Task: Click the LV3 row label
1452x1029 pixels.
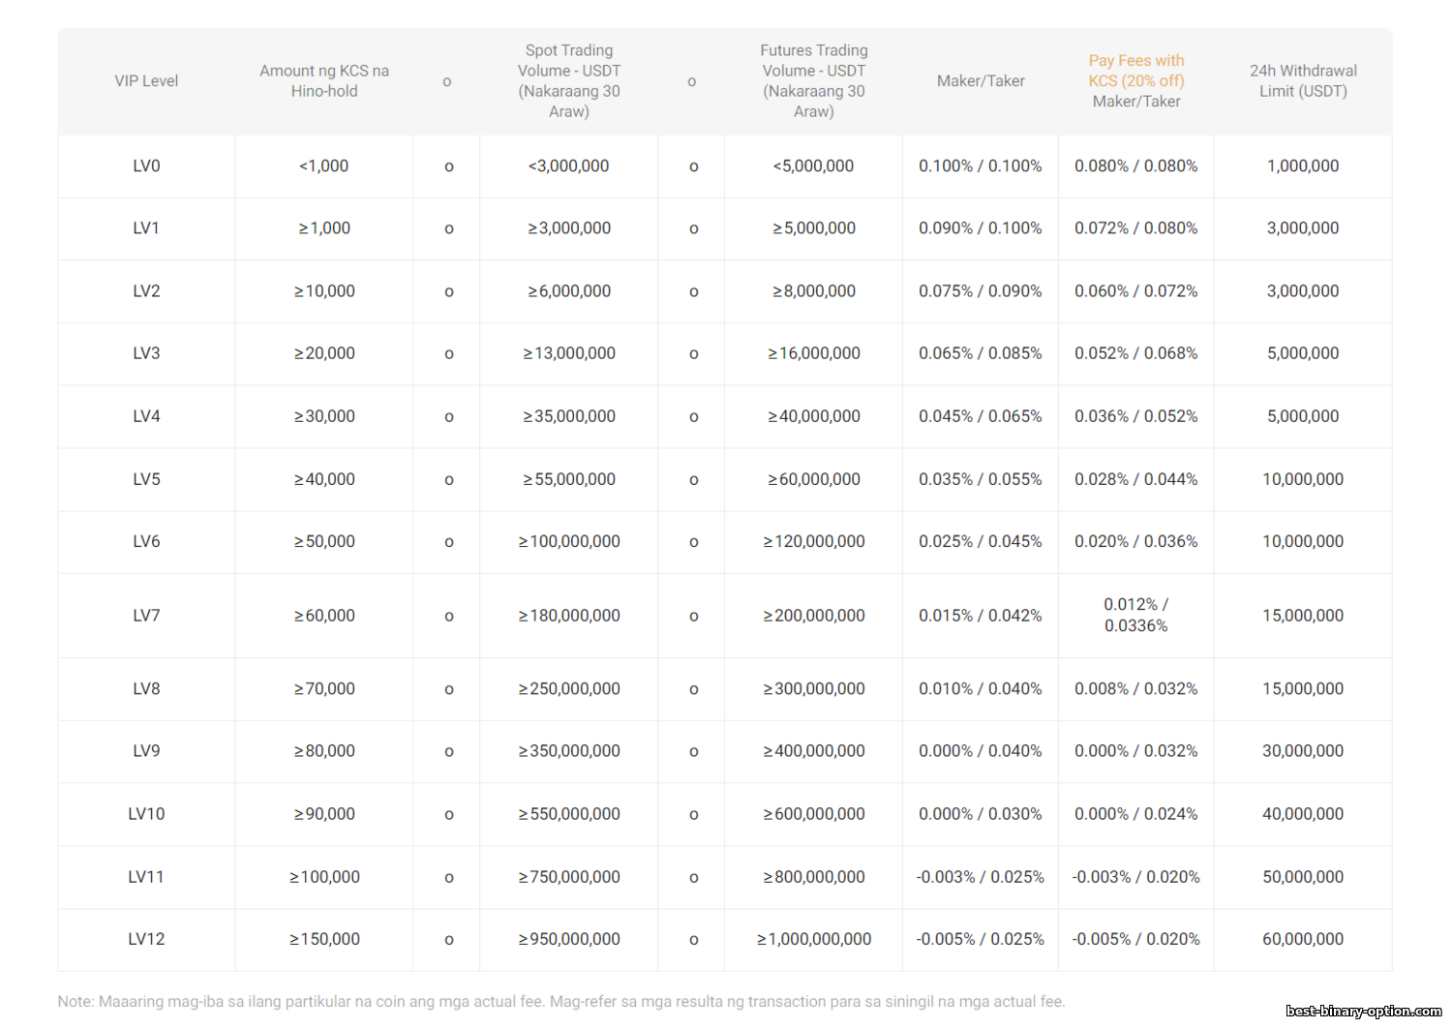Action: (146, 353)
